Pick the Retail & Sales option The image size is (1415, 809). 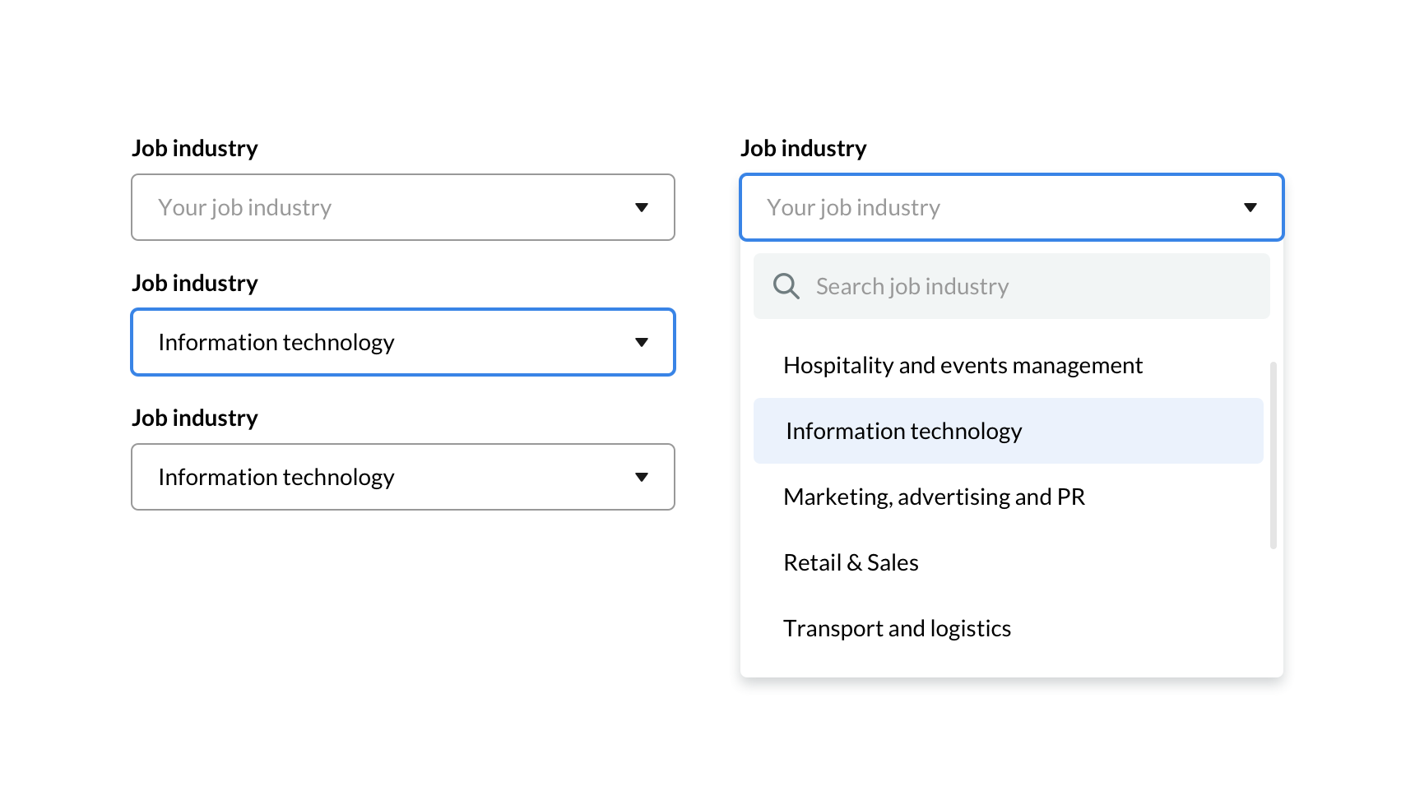[851, 562]
